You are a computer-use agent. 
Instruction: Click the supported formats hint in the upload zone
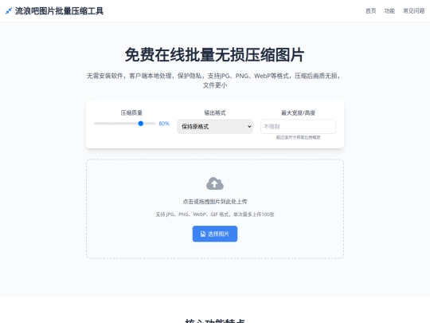(215, 215)
